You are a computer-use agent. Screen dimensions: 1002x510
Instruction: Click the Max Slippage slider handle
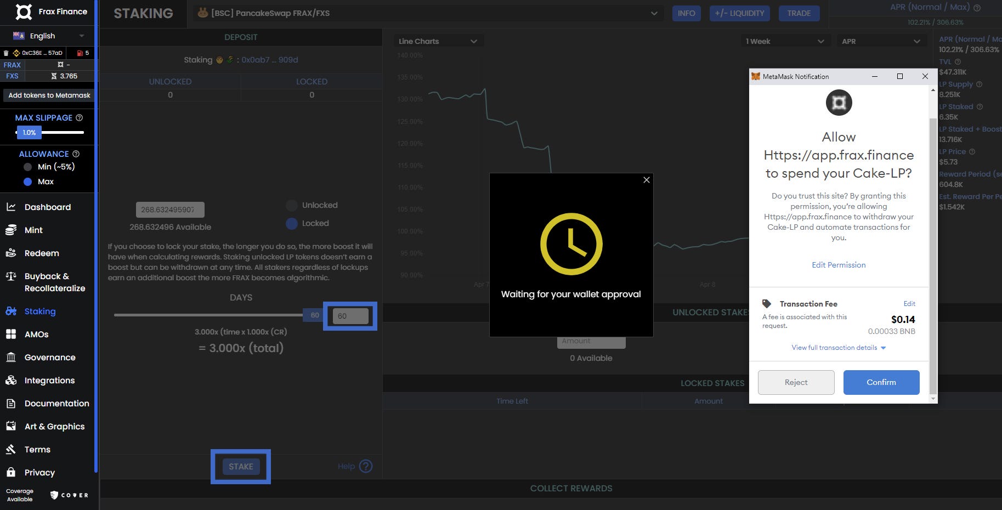[29, 132]
